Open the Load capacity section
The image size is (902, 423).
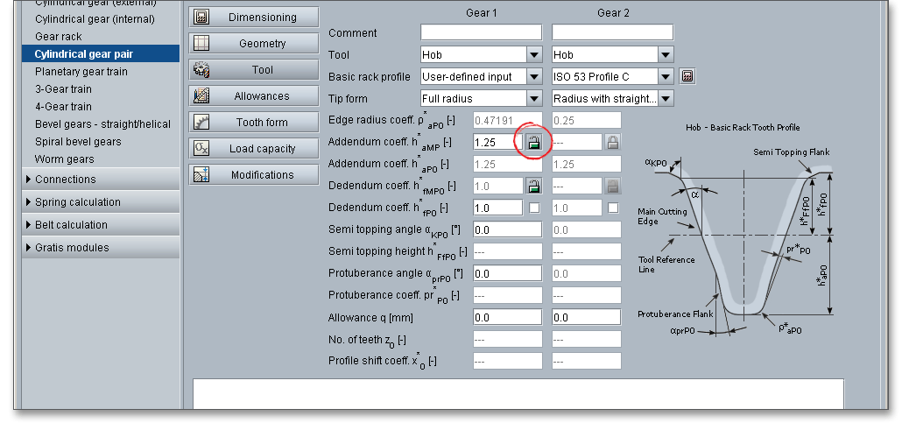253,149
